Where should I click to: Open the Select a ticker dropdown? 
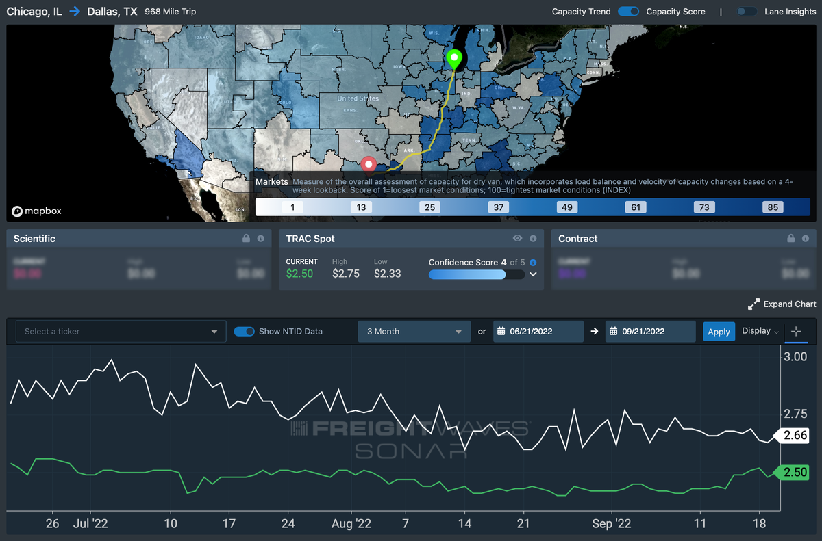coord(121,332)
